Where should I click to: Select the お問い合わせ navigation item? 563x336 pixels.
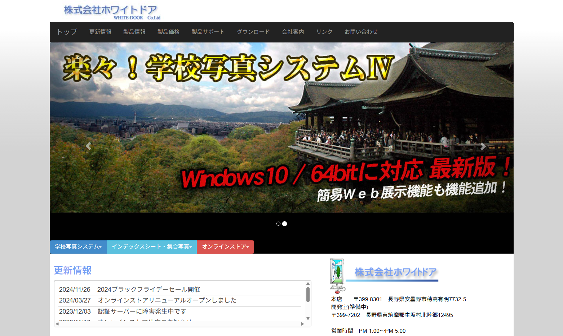click(360, 32)
